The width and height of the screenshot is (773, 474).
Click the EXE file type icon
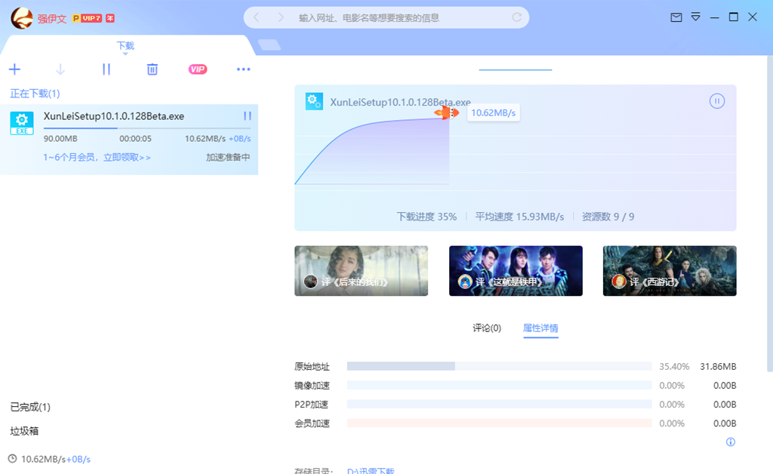(22, 123)
